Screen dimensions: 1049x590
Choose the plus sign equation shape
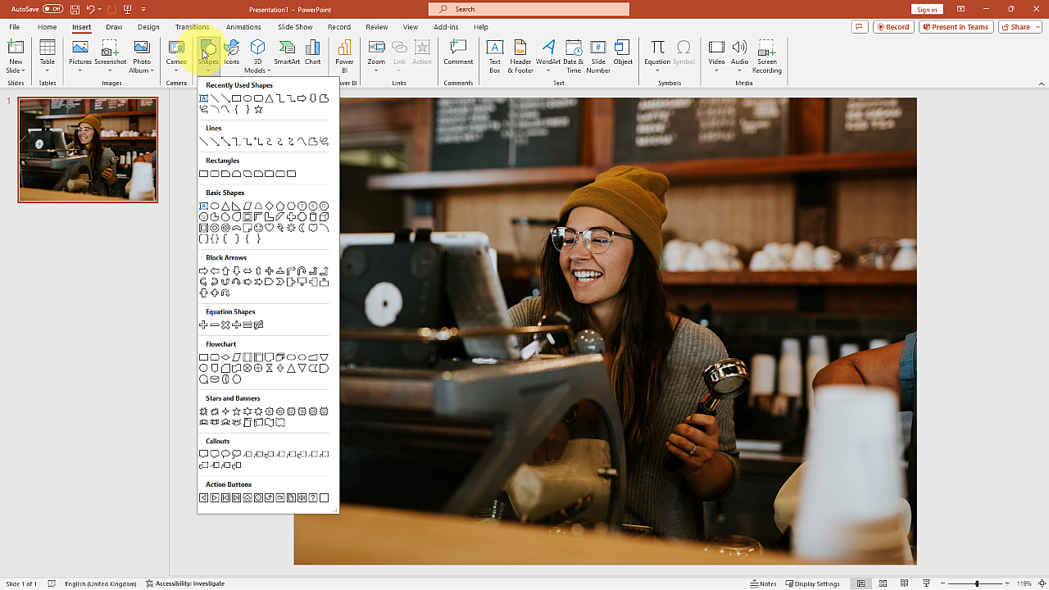pyautogui.click(x=203, y=325)
